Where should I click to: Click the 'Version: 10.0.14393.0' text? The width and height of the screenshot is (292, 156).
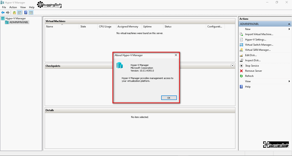coord(142,71)
